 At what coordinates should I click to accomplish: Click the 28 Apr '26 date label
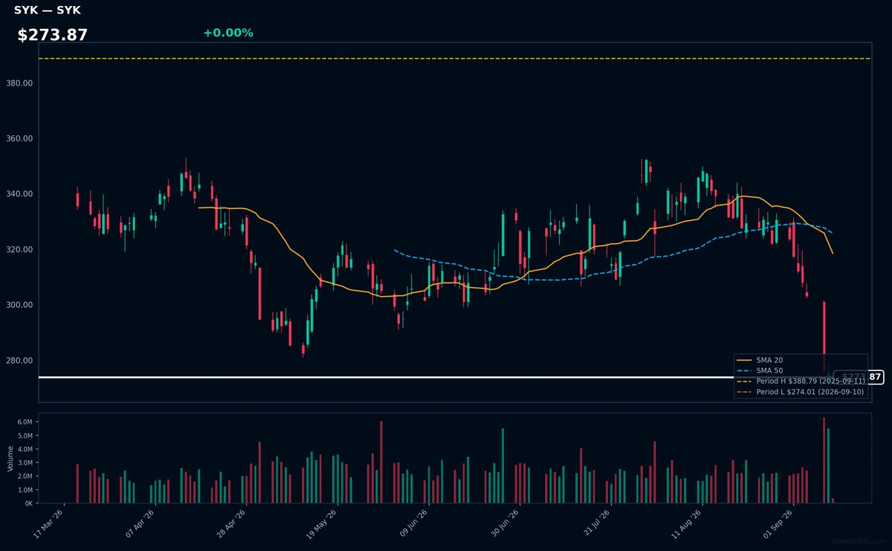[230, 523]
